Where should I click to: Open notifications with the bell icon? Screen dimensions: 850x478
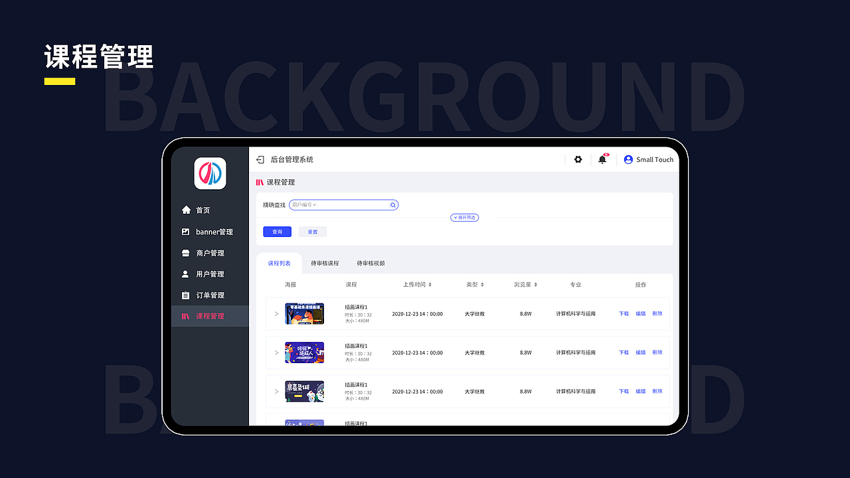point(602,159)
